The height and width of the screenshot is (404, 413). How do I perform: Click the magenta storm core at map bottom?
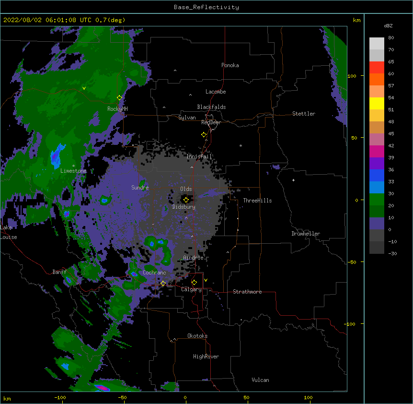pyautogui.click(x=102, y=388)
